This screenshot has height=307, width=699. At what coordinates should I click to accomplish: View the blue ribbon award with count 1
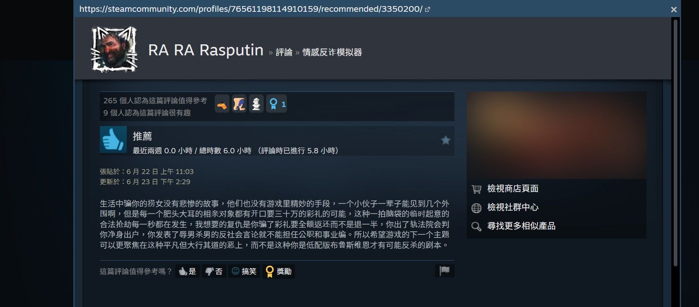[x=277, y=105]
